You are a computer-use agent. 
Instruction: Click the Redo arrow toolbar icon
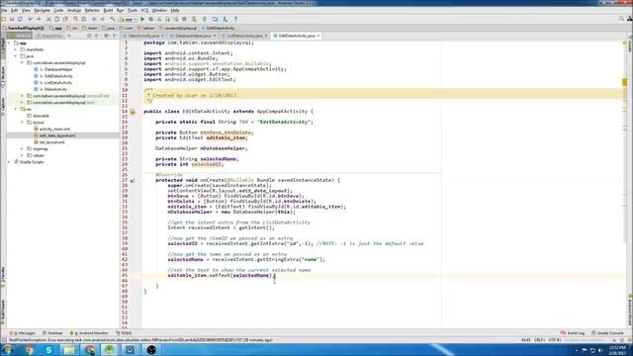tap(39, 19)
